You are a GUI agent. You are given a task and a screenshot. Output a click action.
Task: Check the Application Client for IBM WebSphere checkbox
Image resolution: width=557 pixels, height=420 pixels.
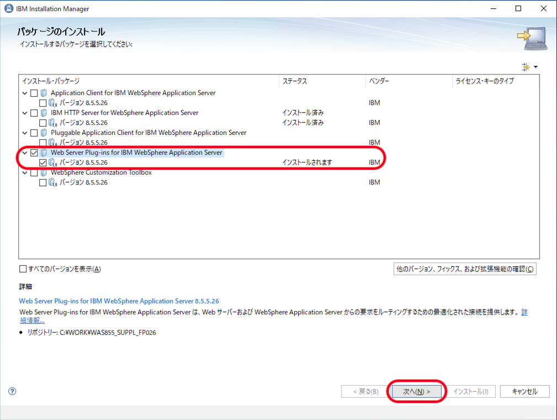pos(34,93)
